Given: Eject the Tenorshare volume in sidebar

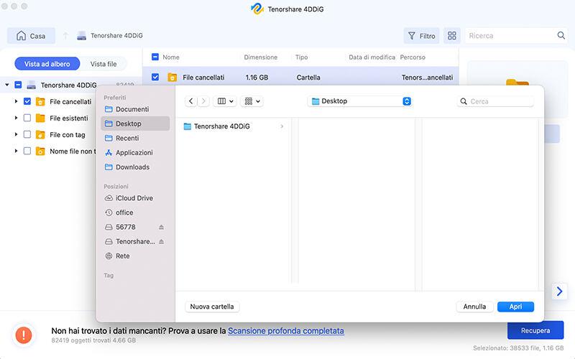Looking at the screenshot, I should pos(162,241).
